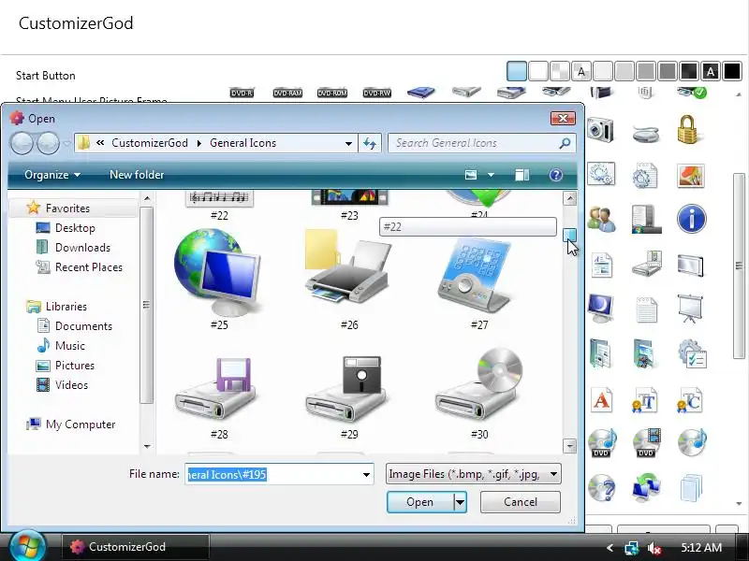Select the camera icon in CustomizerGod grid
This screenshot has height=561, width=749.
click(600, 129)
